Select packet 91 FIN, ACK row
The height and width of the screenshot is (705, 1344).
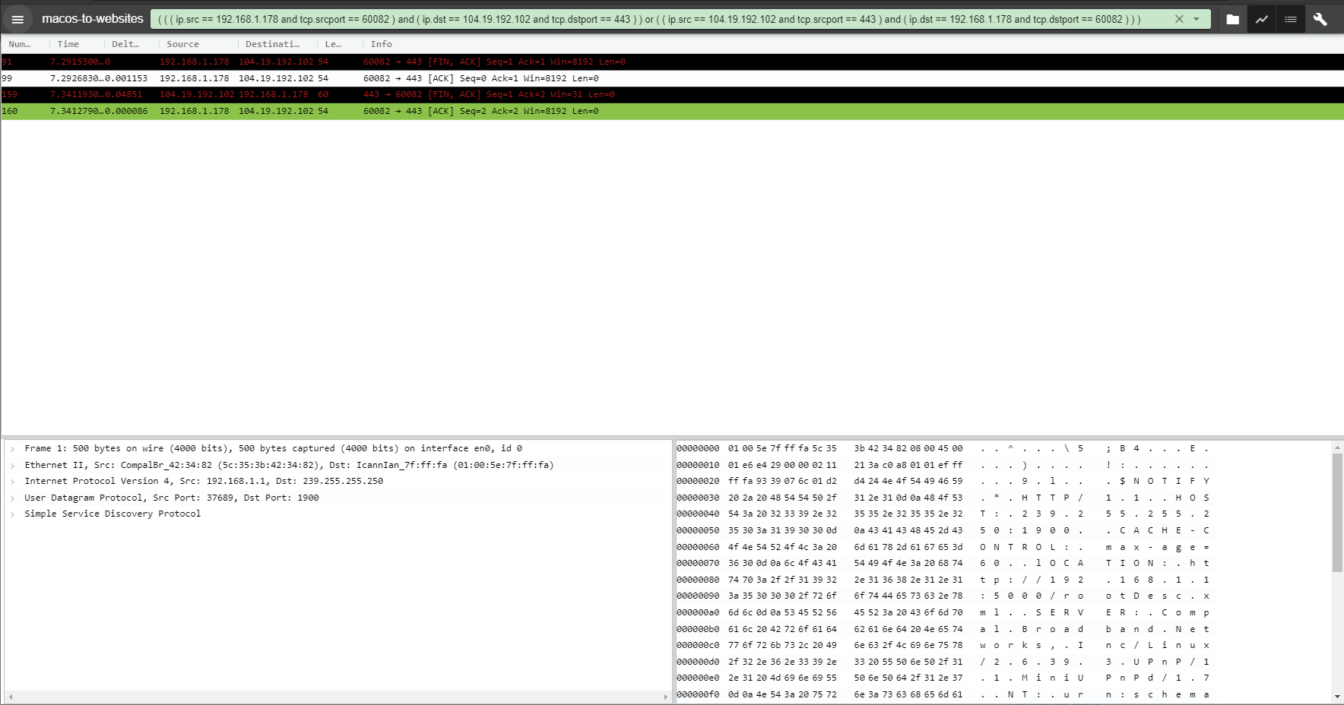(672, 62)
